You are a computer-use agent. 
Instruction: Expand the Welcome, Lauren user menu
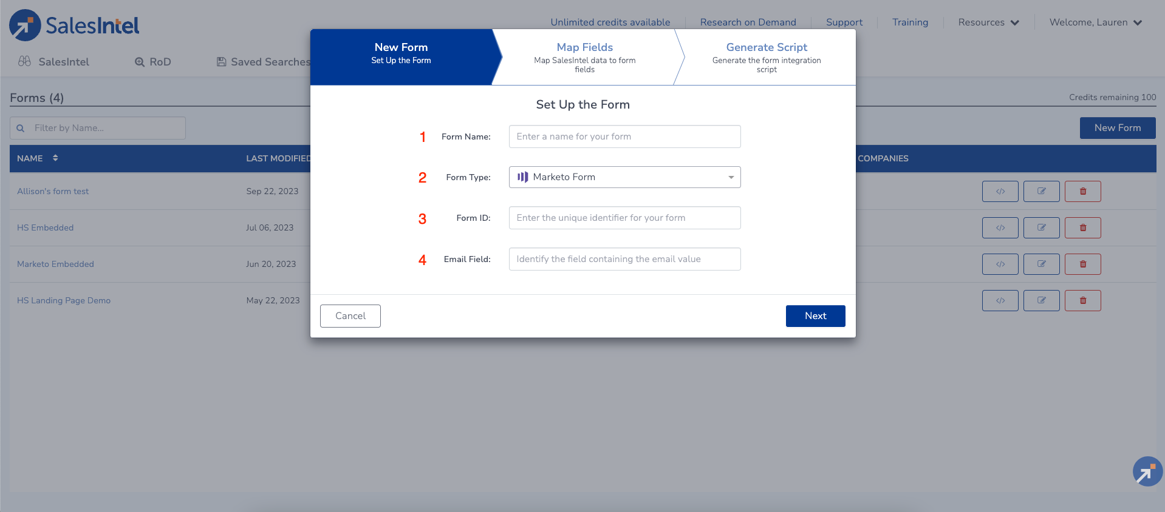point(1095,22)
